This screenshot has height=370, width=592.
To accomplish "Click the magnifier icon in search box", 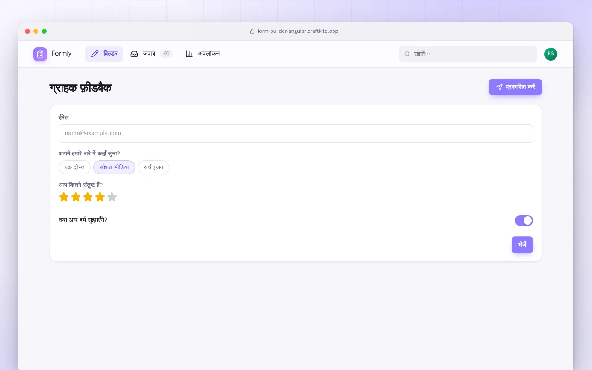I will 407,54.
